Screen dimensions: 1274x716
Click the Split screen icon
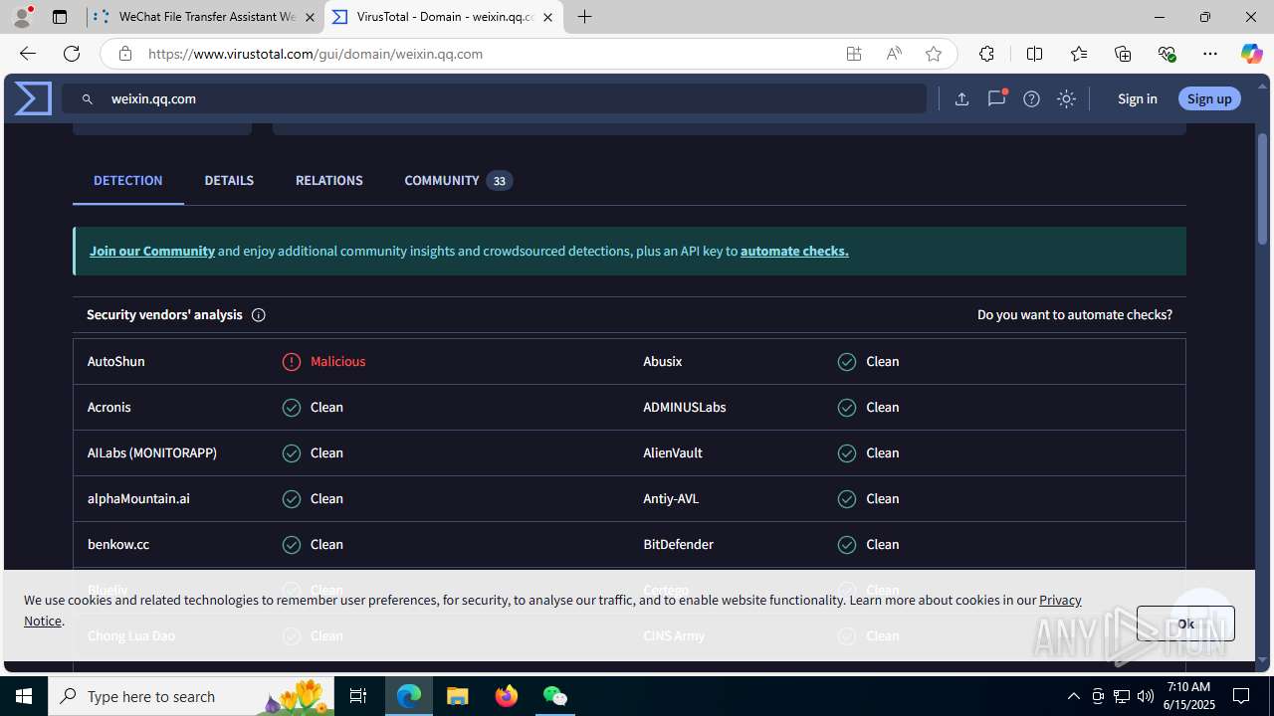coord(1034,54)
